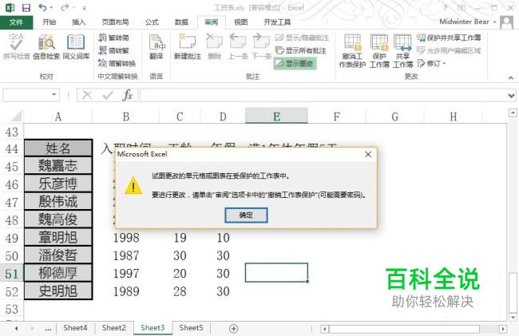Click the horizontal scrollbar left arrow

[x=325, y=329]
